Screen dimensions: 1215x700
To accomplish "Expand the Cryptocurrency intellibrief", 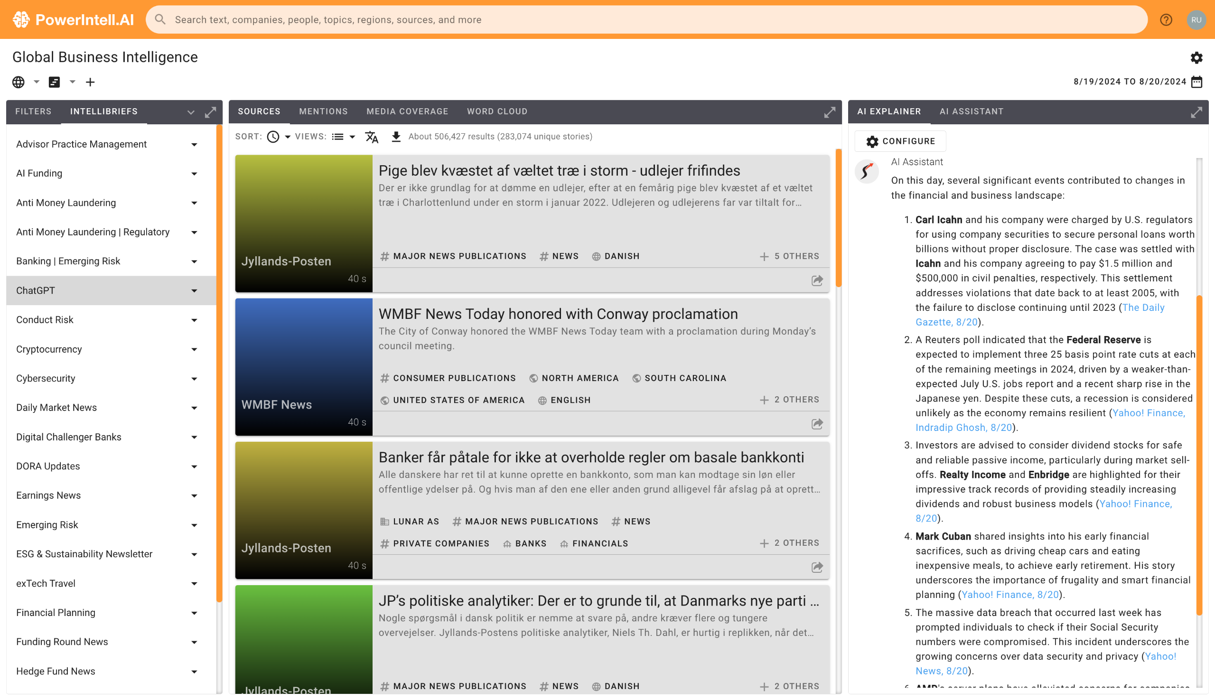I will (x=194, y=349).
